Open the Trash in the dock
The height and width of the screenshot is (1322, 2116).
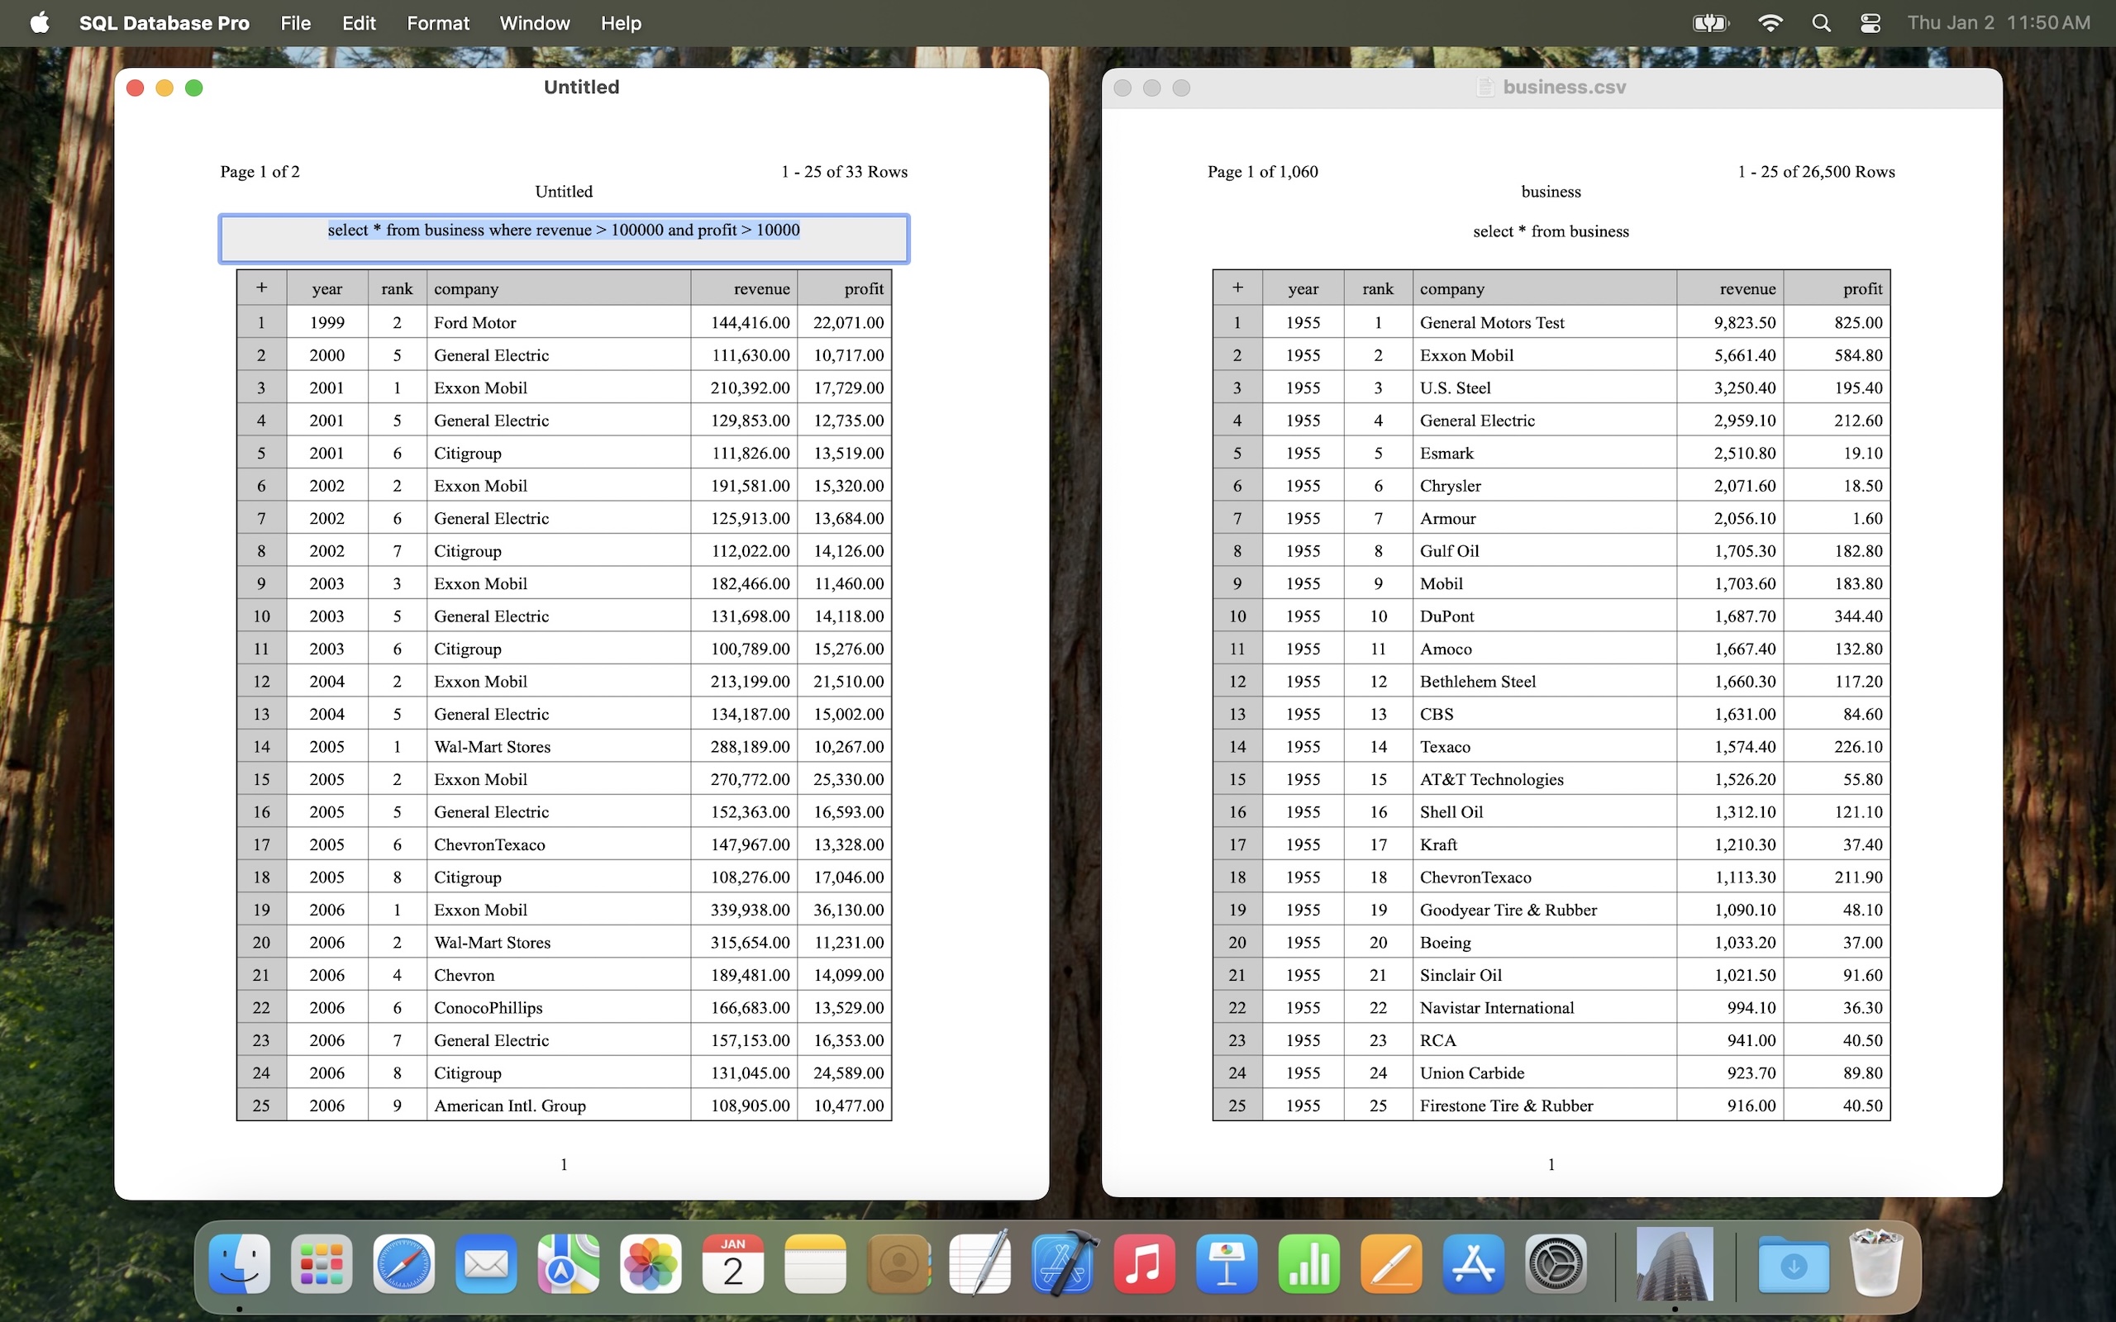[x=1875, y=1264]
